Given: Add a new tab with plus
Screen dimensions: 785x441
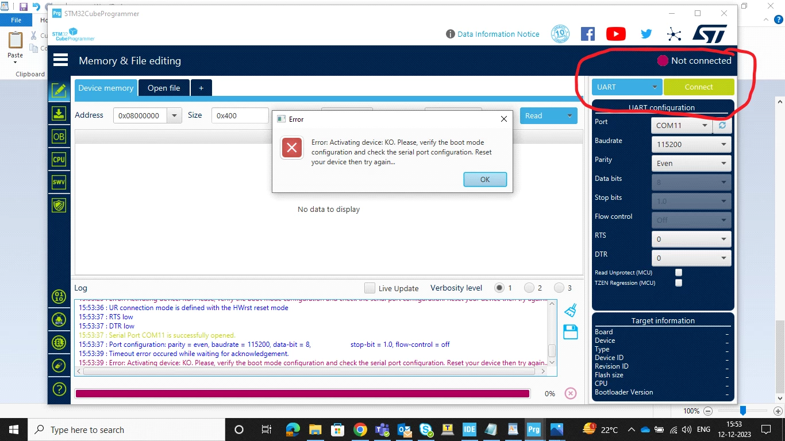Looking at the screenshot, I should (201, 88).
